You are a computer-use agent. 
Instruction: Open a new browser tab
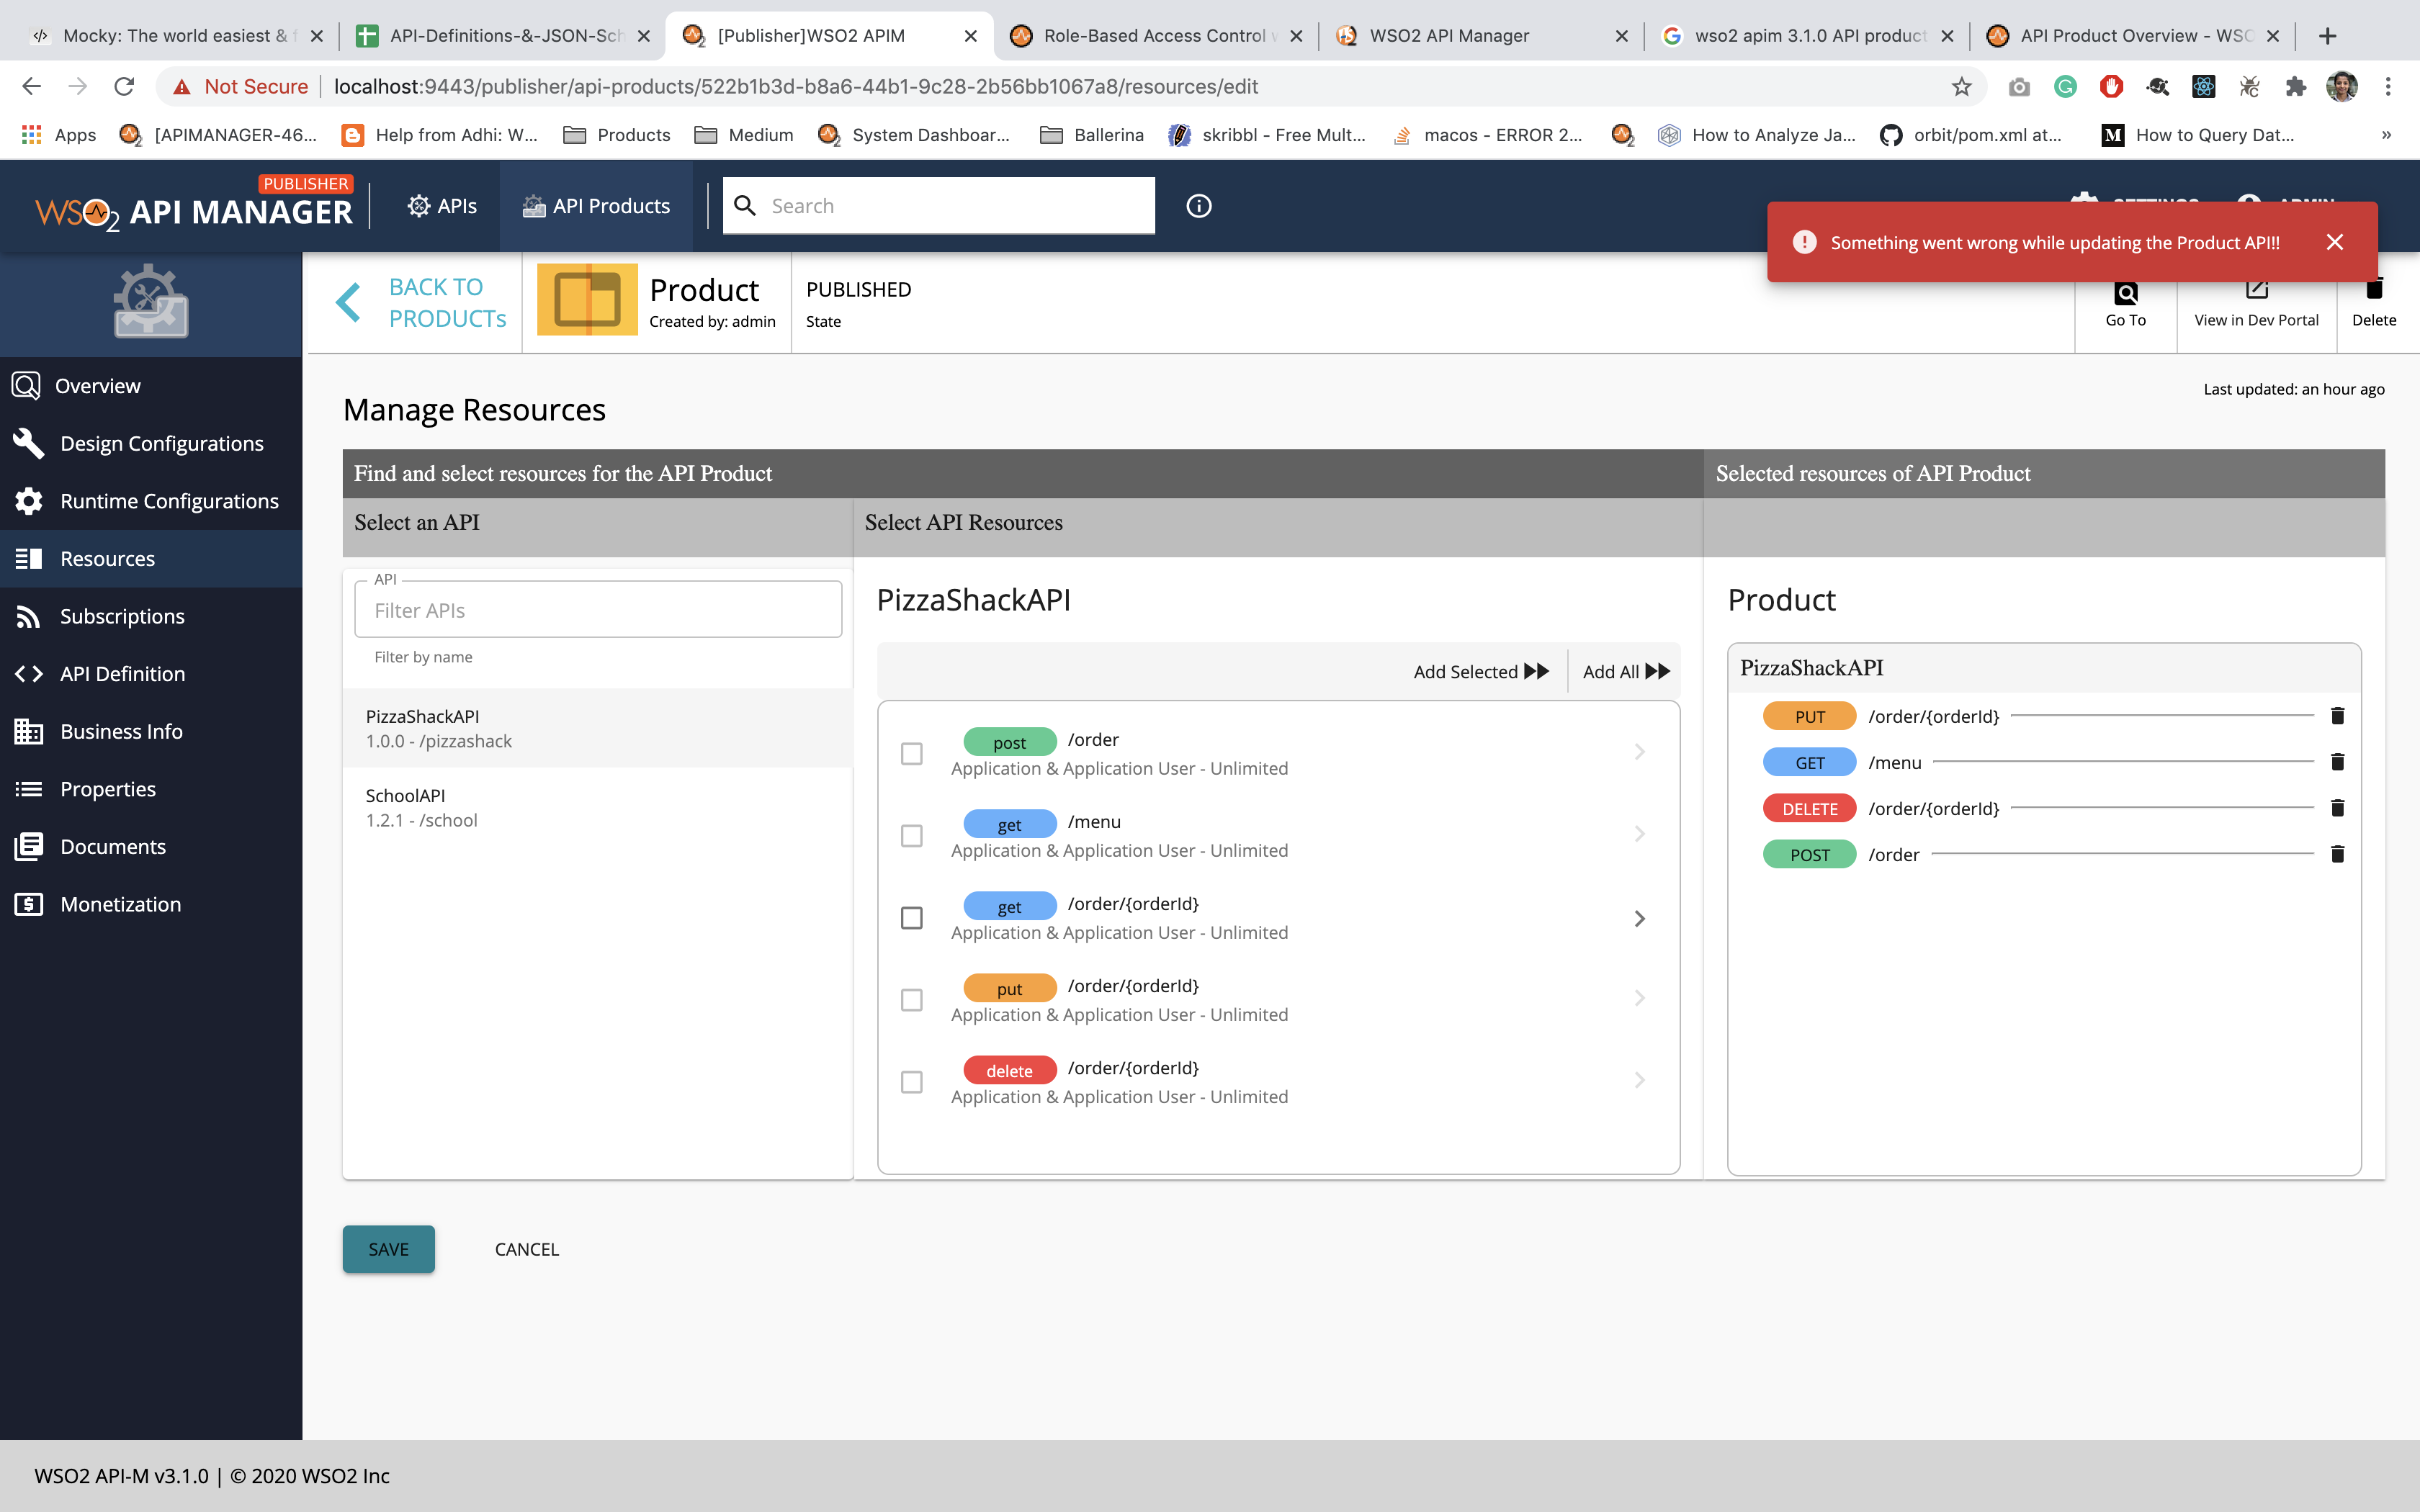pos(2328,36)
